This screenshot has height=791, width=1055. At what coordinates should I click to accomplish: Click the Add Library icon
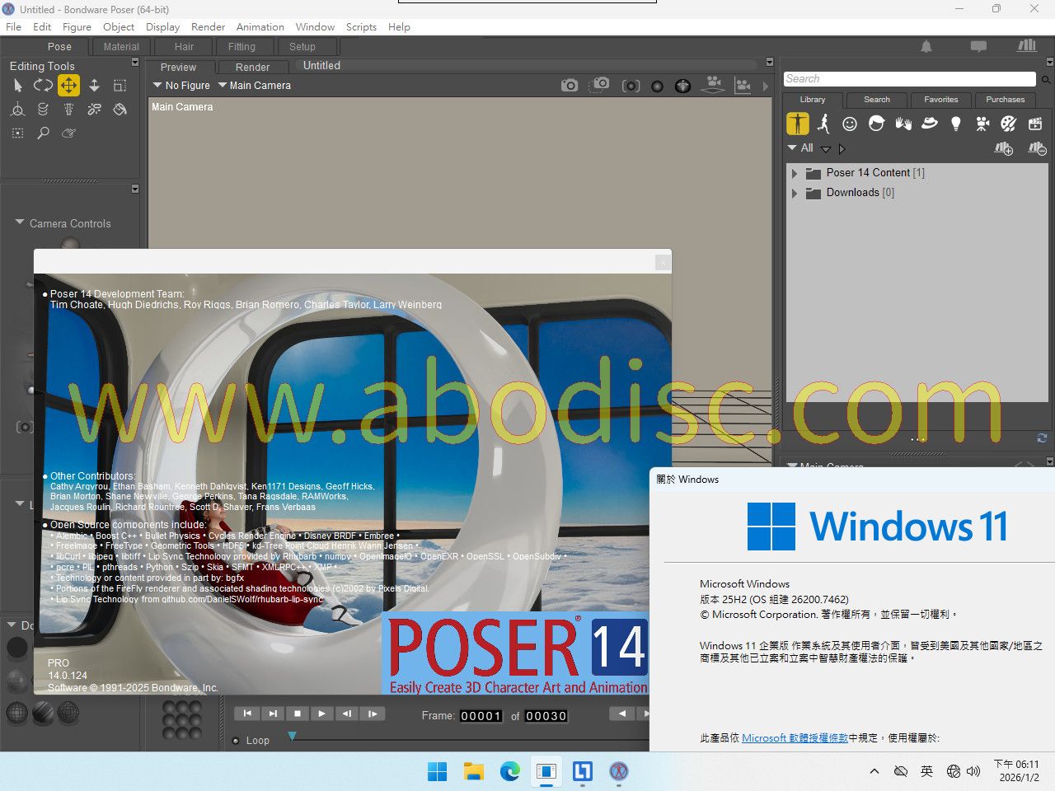[x=1003, y=149]
